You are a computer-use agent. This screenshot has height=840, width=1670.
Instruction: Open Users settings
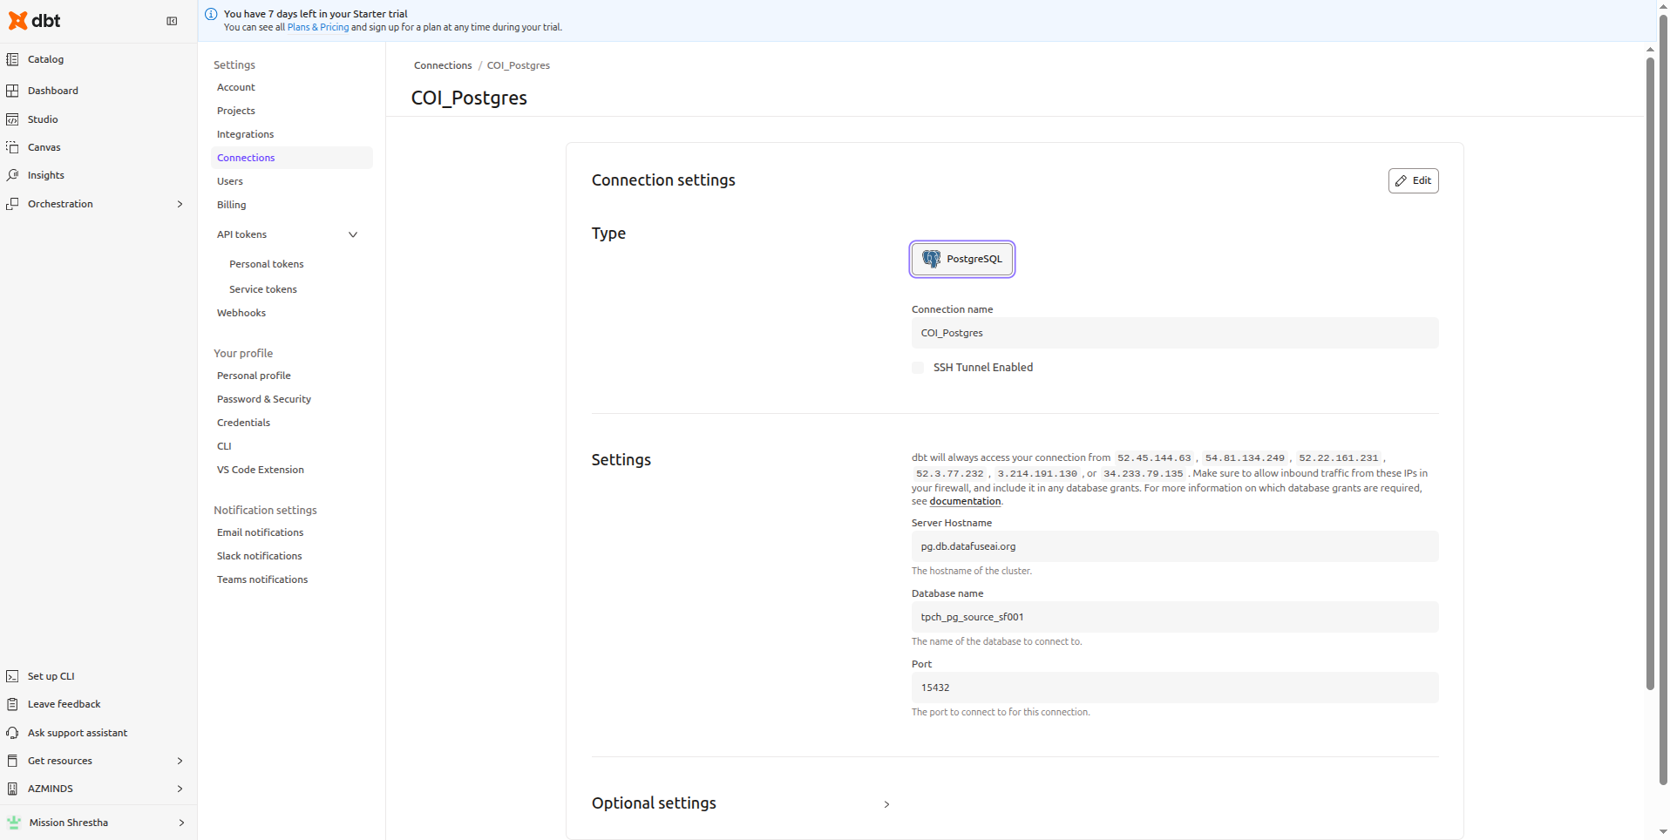[x=230, y=181]
